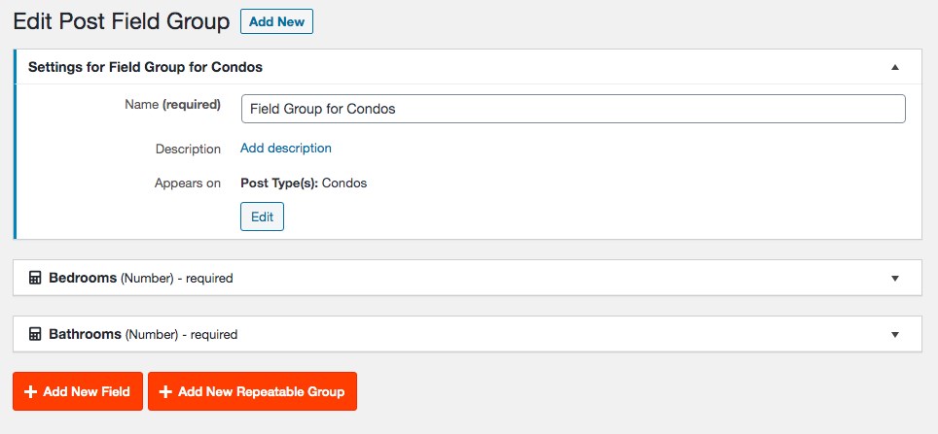This screenshot has height=434, width=938.
Task: Click the plus icon on Add New Field
Action: (30, 391)
